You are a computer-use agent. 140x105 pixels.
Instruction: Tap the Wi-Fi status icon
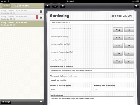(9, 1)
